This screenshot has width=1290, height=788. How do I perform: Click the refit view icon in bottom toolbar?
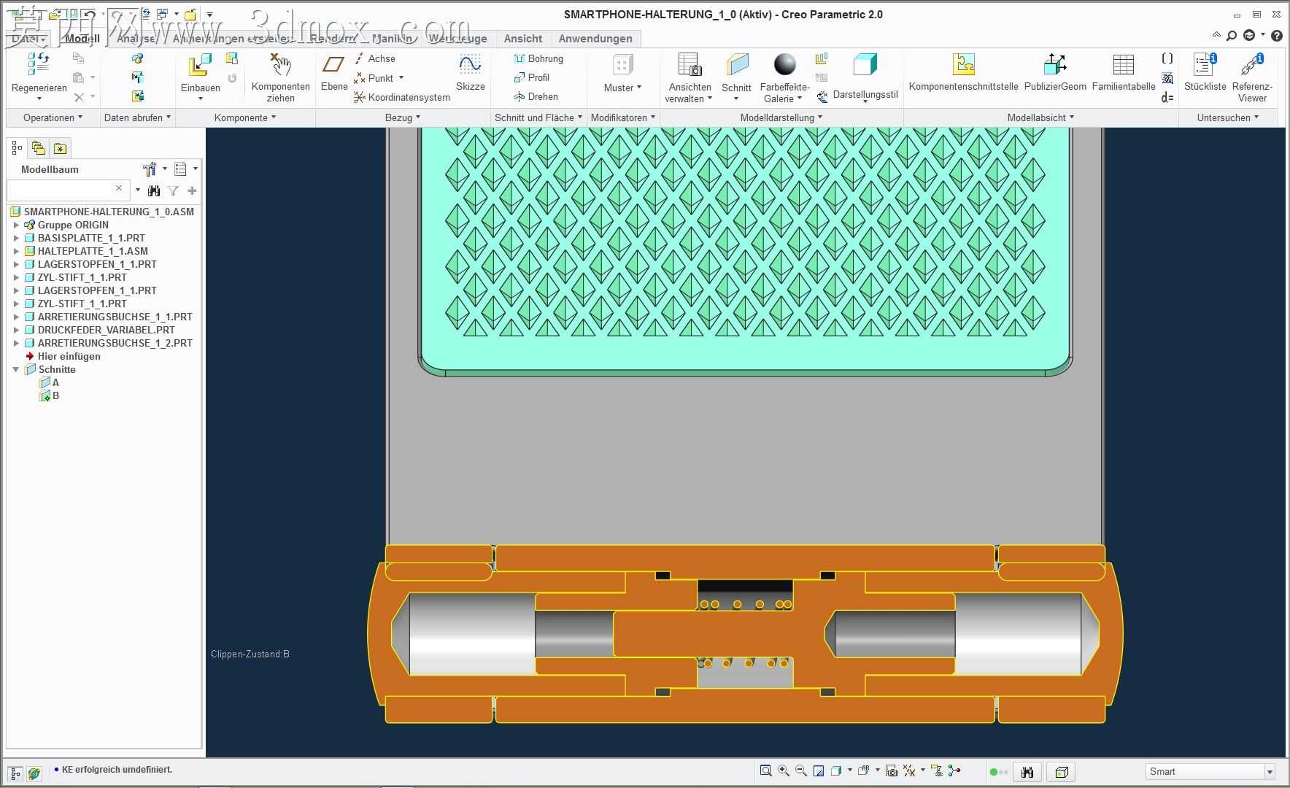click(x=765, y=770)
